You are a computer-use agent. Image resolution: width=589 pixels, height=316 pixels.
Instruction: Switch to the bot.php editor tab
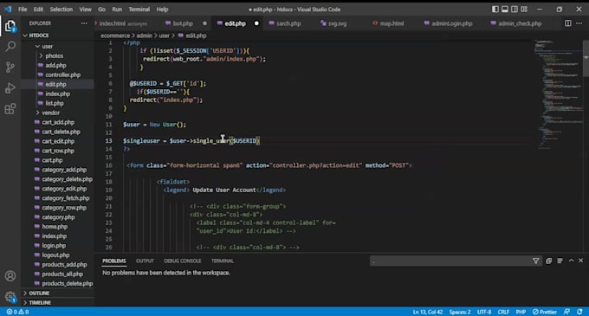[183, 23]
